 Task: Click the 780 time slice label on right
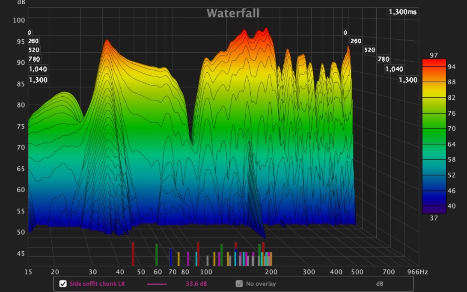click(x=383, y=59)
